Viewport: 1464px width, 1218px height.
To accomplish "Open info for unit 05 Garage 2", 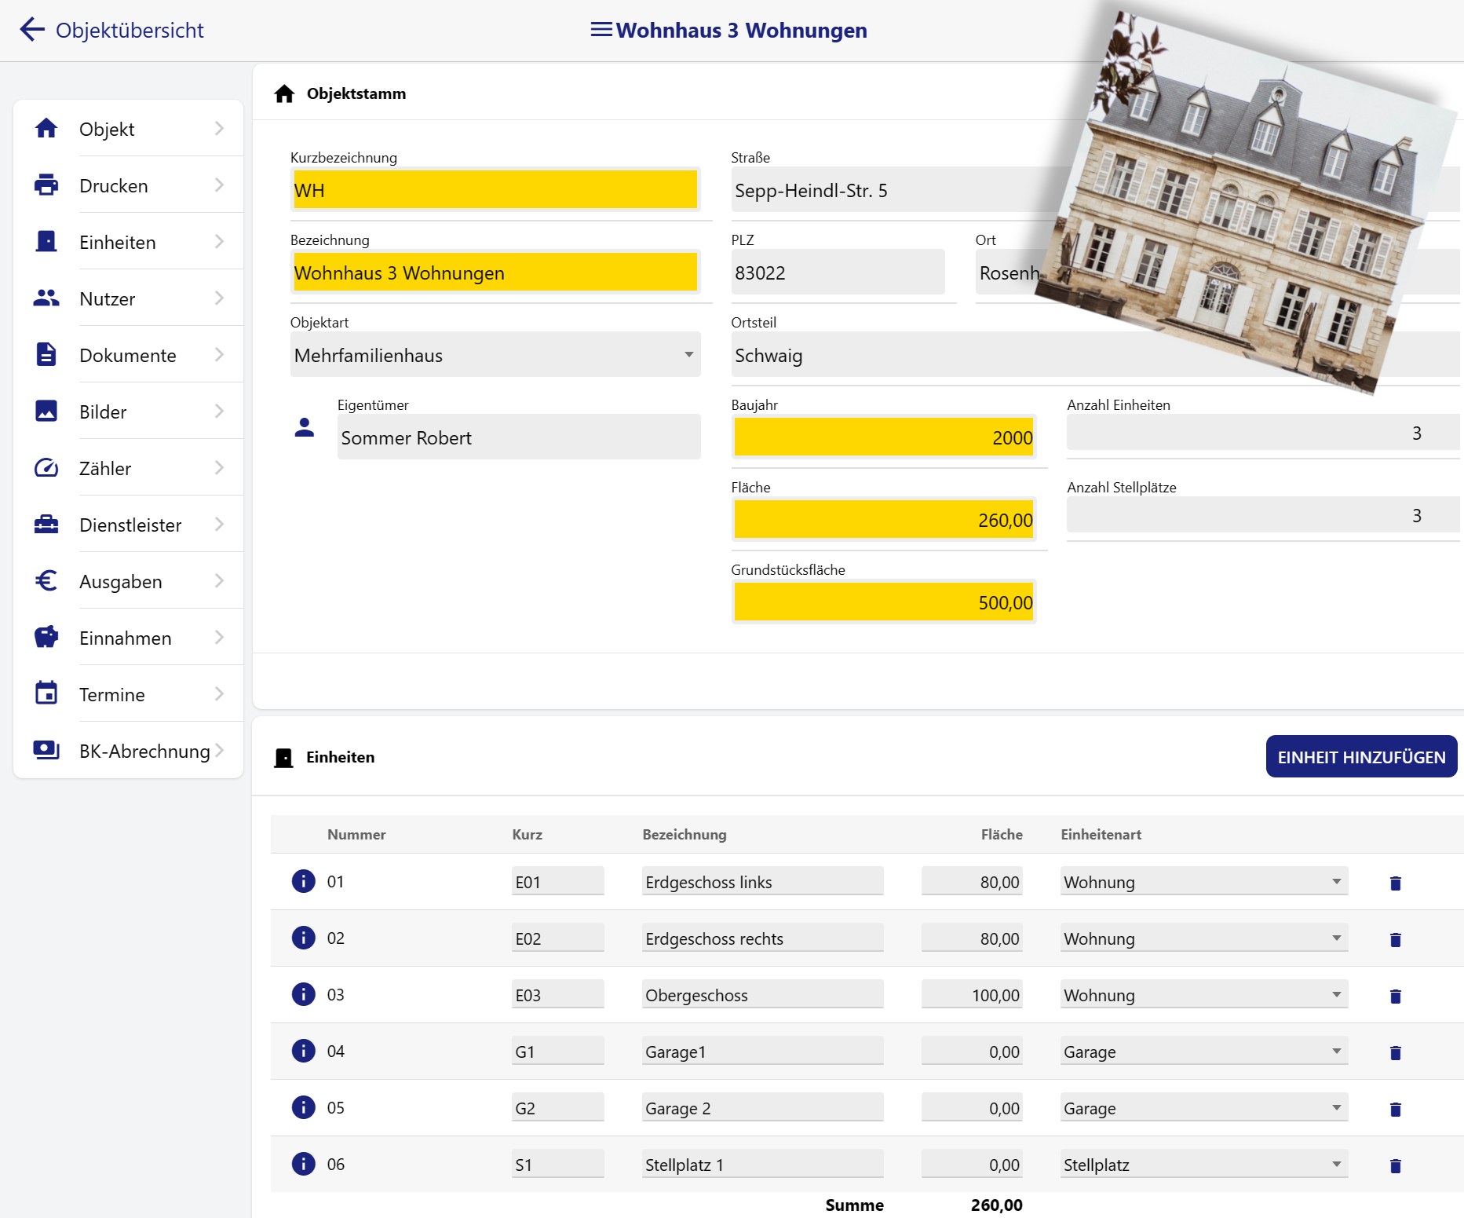I will tap(304, 1107).
